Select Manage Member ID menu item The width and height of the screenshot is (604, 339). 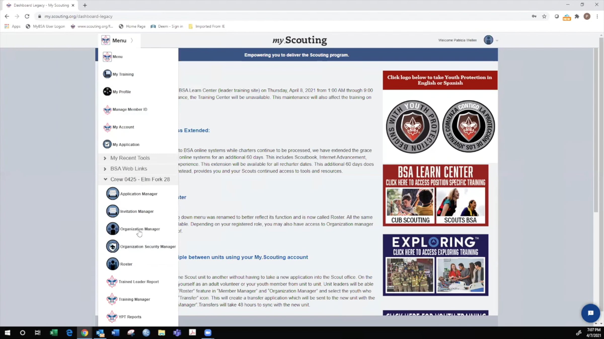130,109
